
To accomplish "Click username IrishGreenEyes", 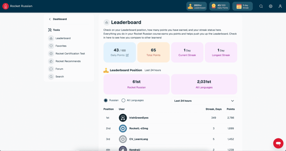I will (x=139, y=118).
